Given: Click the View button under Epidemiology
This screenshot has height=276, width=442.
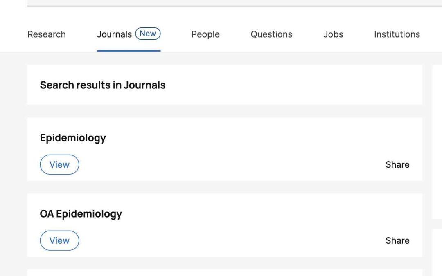Looking at the screenshot, I should 59,164.
